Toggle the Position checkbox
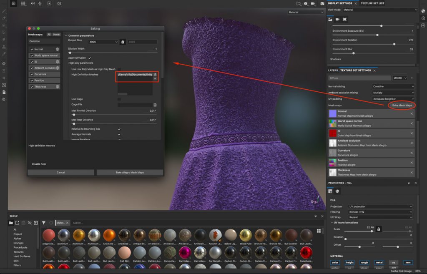 32,80
